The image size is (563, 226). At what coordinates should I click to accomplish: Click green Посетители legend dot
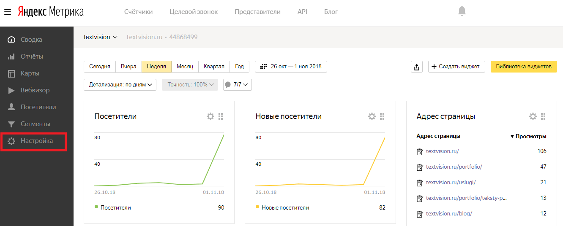point(96,207)
